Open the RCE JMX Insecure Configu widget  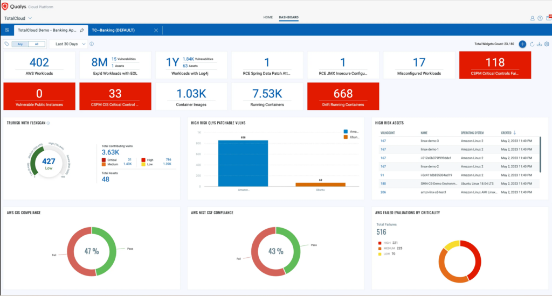[343, 65]
